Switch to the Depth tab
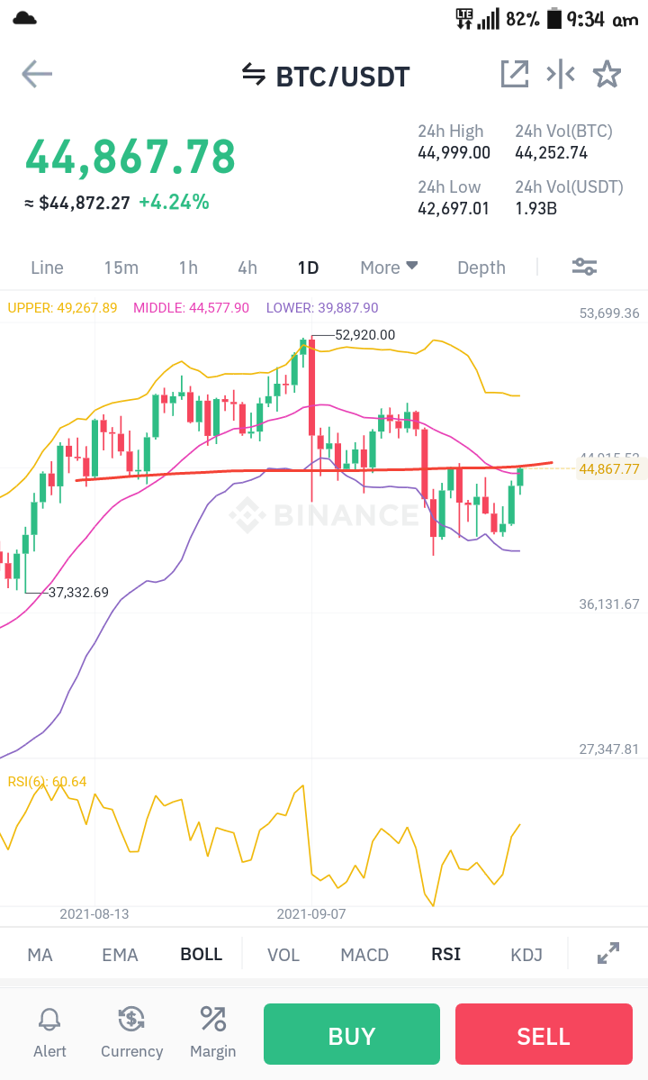The height and width of the screenshot is (1080, 648). [481, 268]
